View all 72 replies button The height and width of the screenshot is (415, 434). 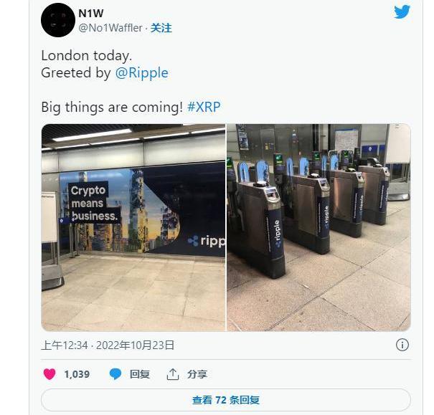[226, 400]
